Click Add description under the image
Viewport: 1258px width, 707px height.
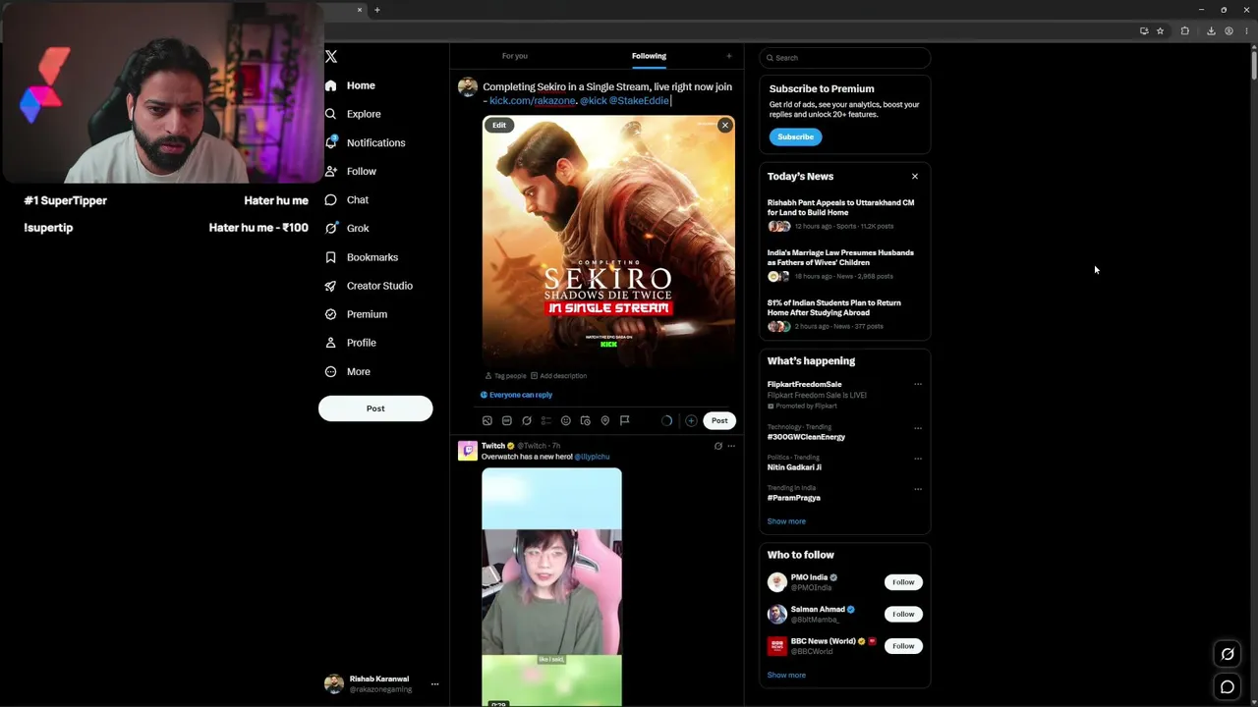click(558, 376)
